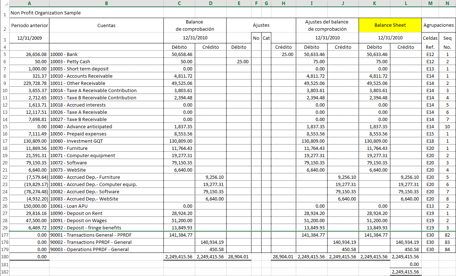The image size is (456, 276).
Task: Click the 0.00 value in row 181
Action: (405, 264)
